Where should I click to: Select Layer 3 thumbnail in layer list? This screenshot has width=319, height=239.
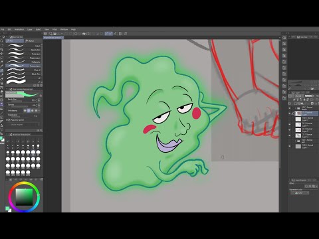tap(298, 130)
